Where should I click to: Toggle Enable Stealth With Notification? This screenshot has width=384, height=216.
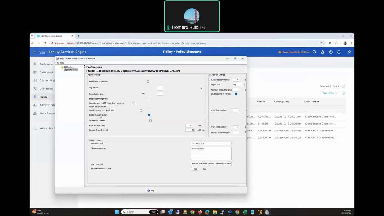pyautogui.click(x=141, y=110)
